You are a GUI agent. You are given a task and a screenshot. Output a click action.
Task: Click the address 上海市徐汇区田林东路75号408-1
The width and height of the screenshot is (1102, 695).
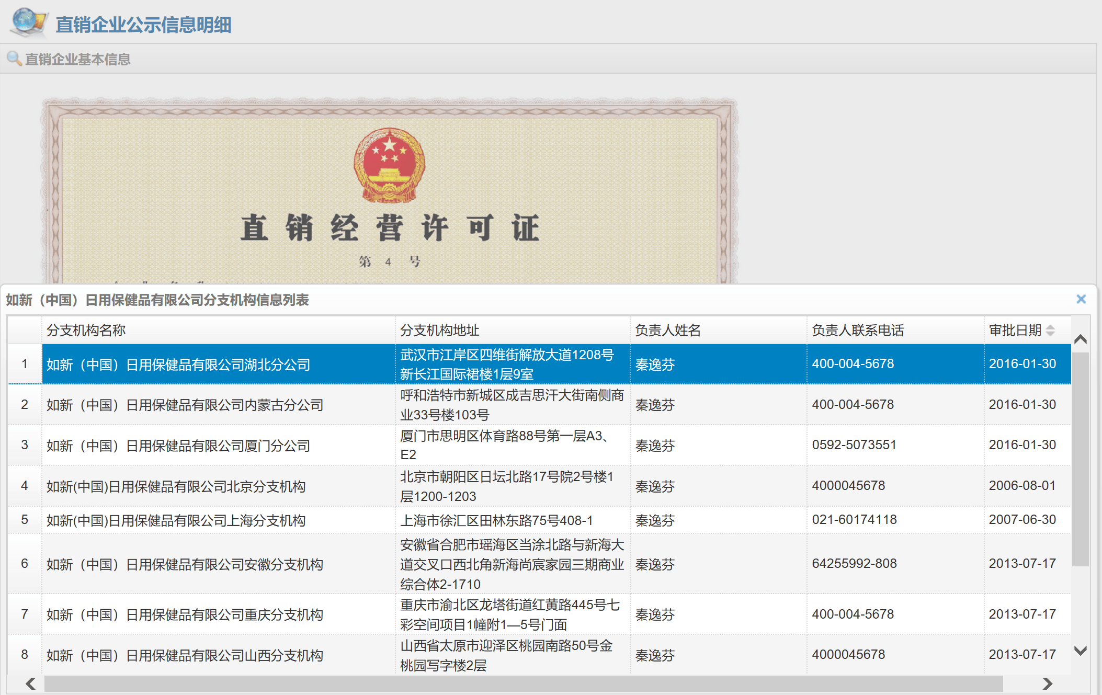(x=496, y=520)
